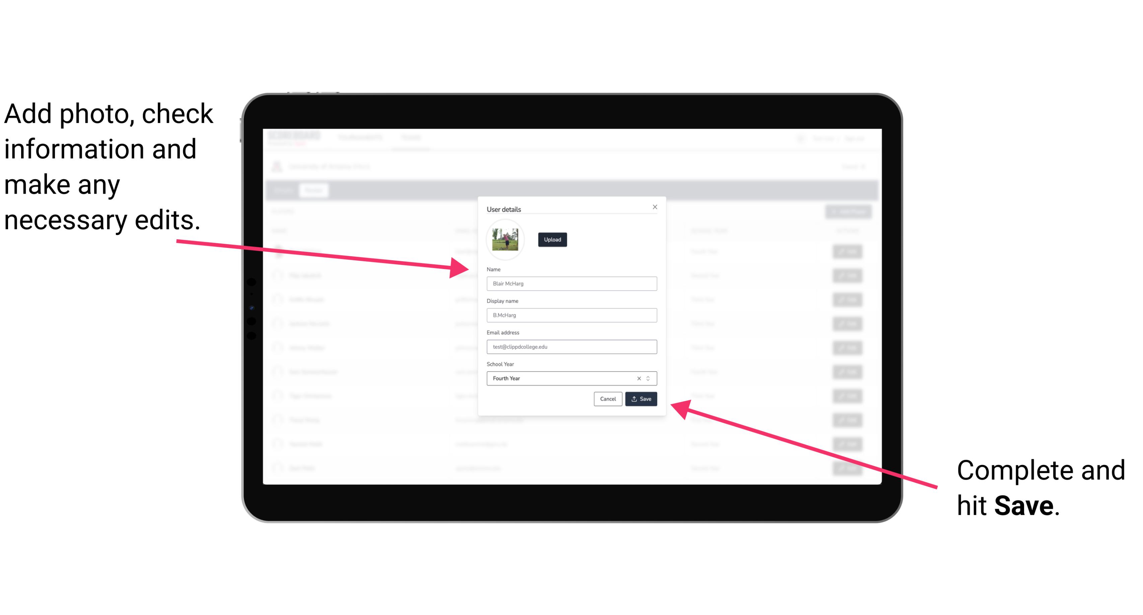Open the Upload photo dialog

point(551,240)
